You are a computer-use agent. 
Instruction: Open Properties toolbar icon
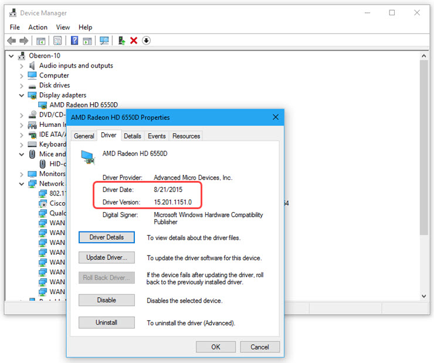click(x=57, y=41)
